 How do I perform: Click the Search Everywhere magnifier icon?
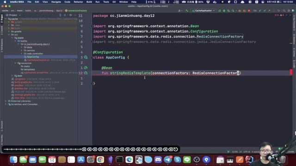pos(284,11)
